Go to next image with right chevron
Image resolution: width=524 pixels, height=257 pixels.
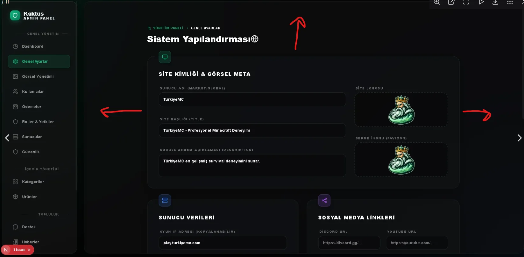coord(520,138)
